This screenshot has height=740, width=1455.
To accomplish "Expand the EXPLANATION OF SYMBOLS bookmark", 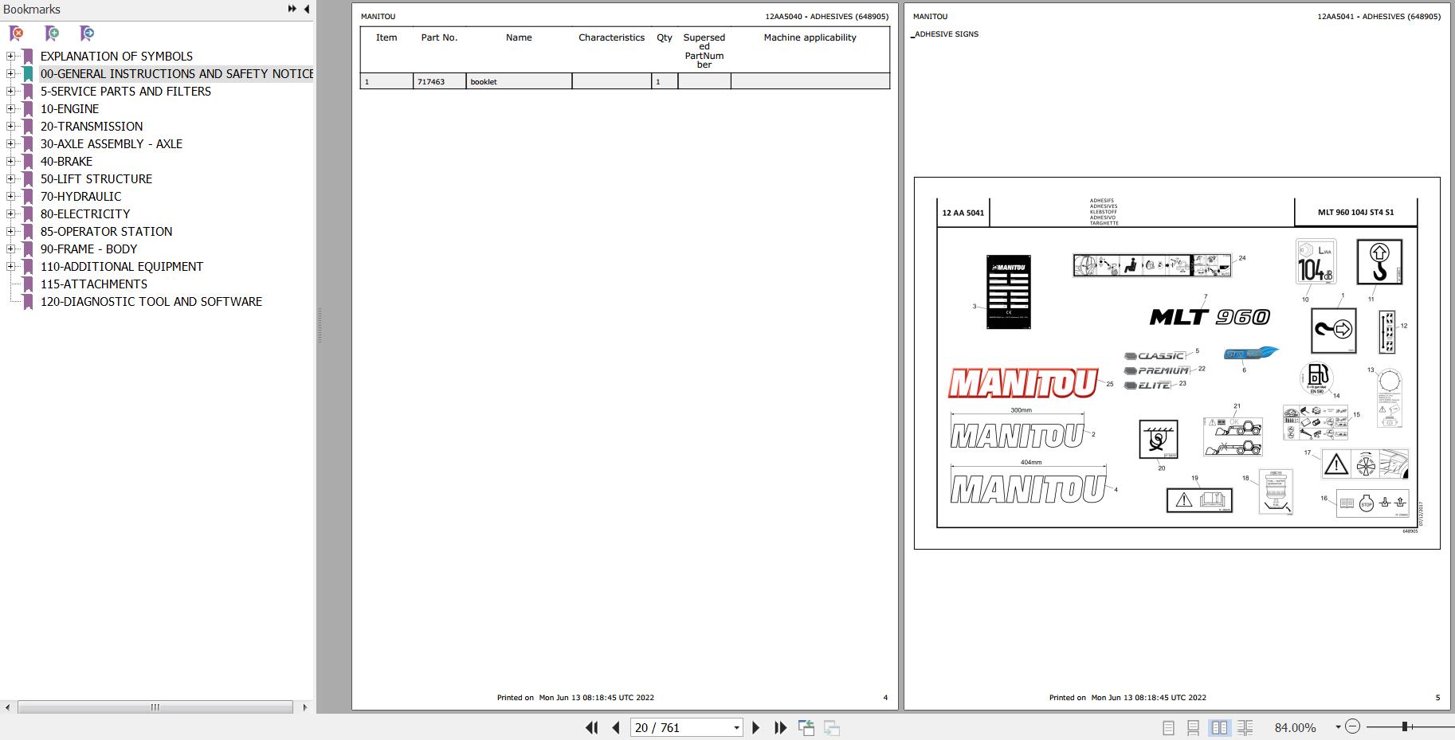I will tap(10, 56).
